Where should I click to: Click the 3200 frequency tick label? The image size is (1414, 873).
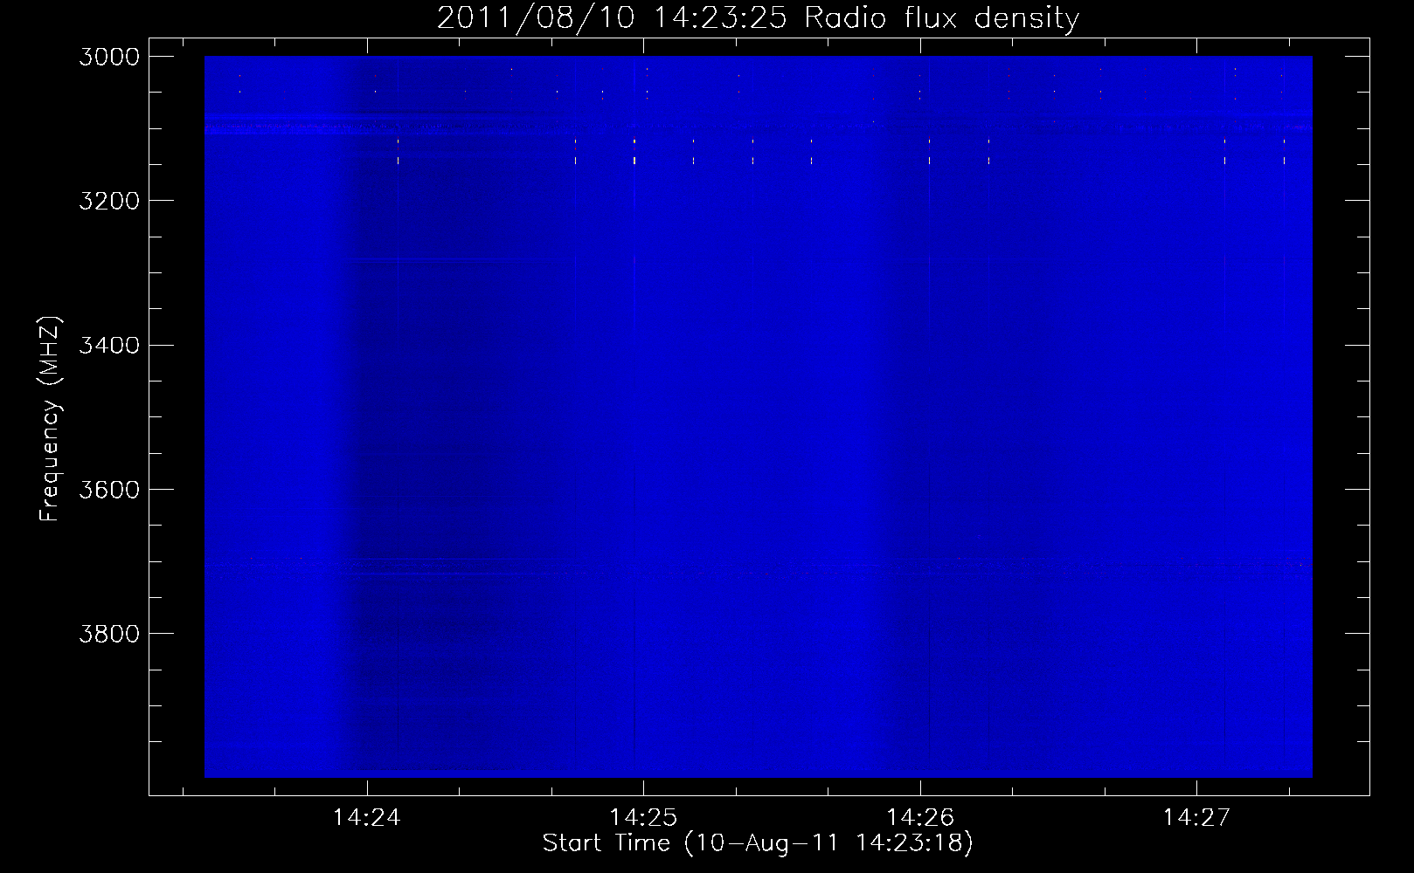[109, 201]
